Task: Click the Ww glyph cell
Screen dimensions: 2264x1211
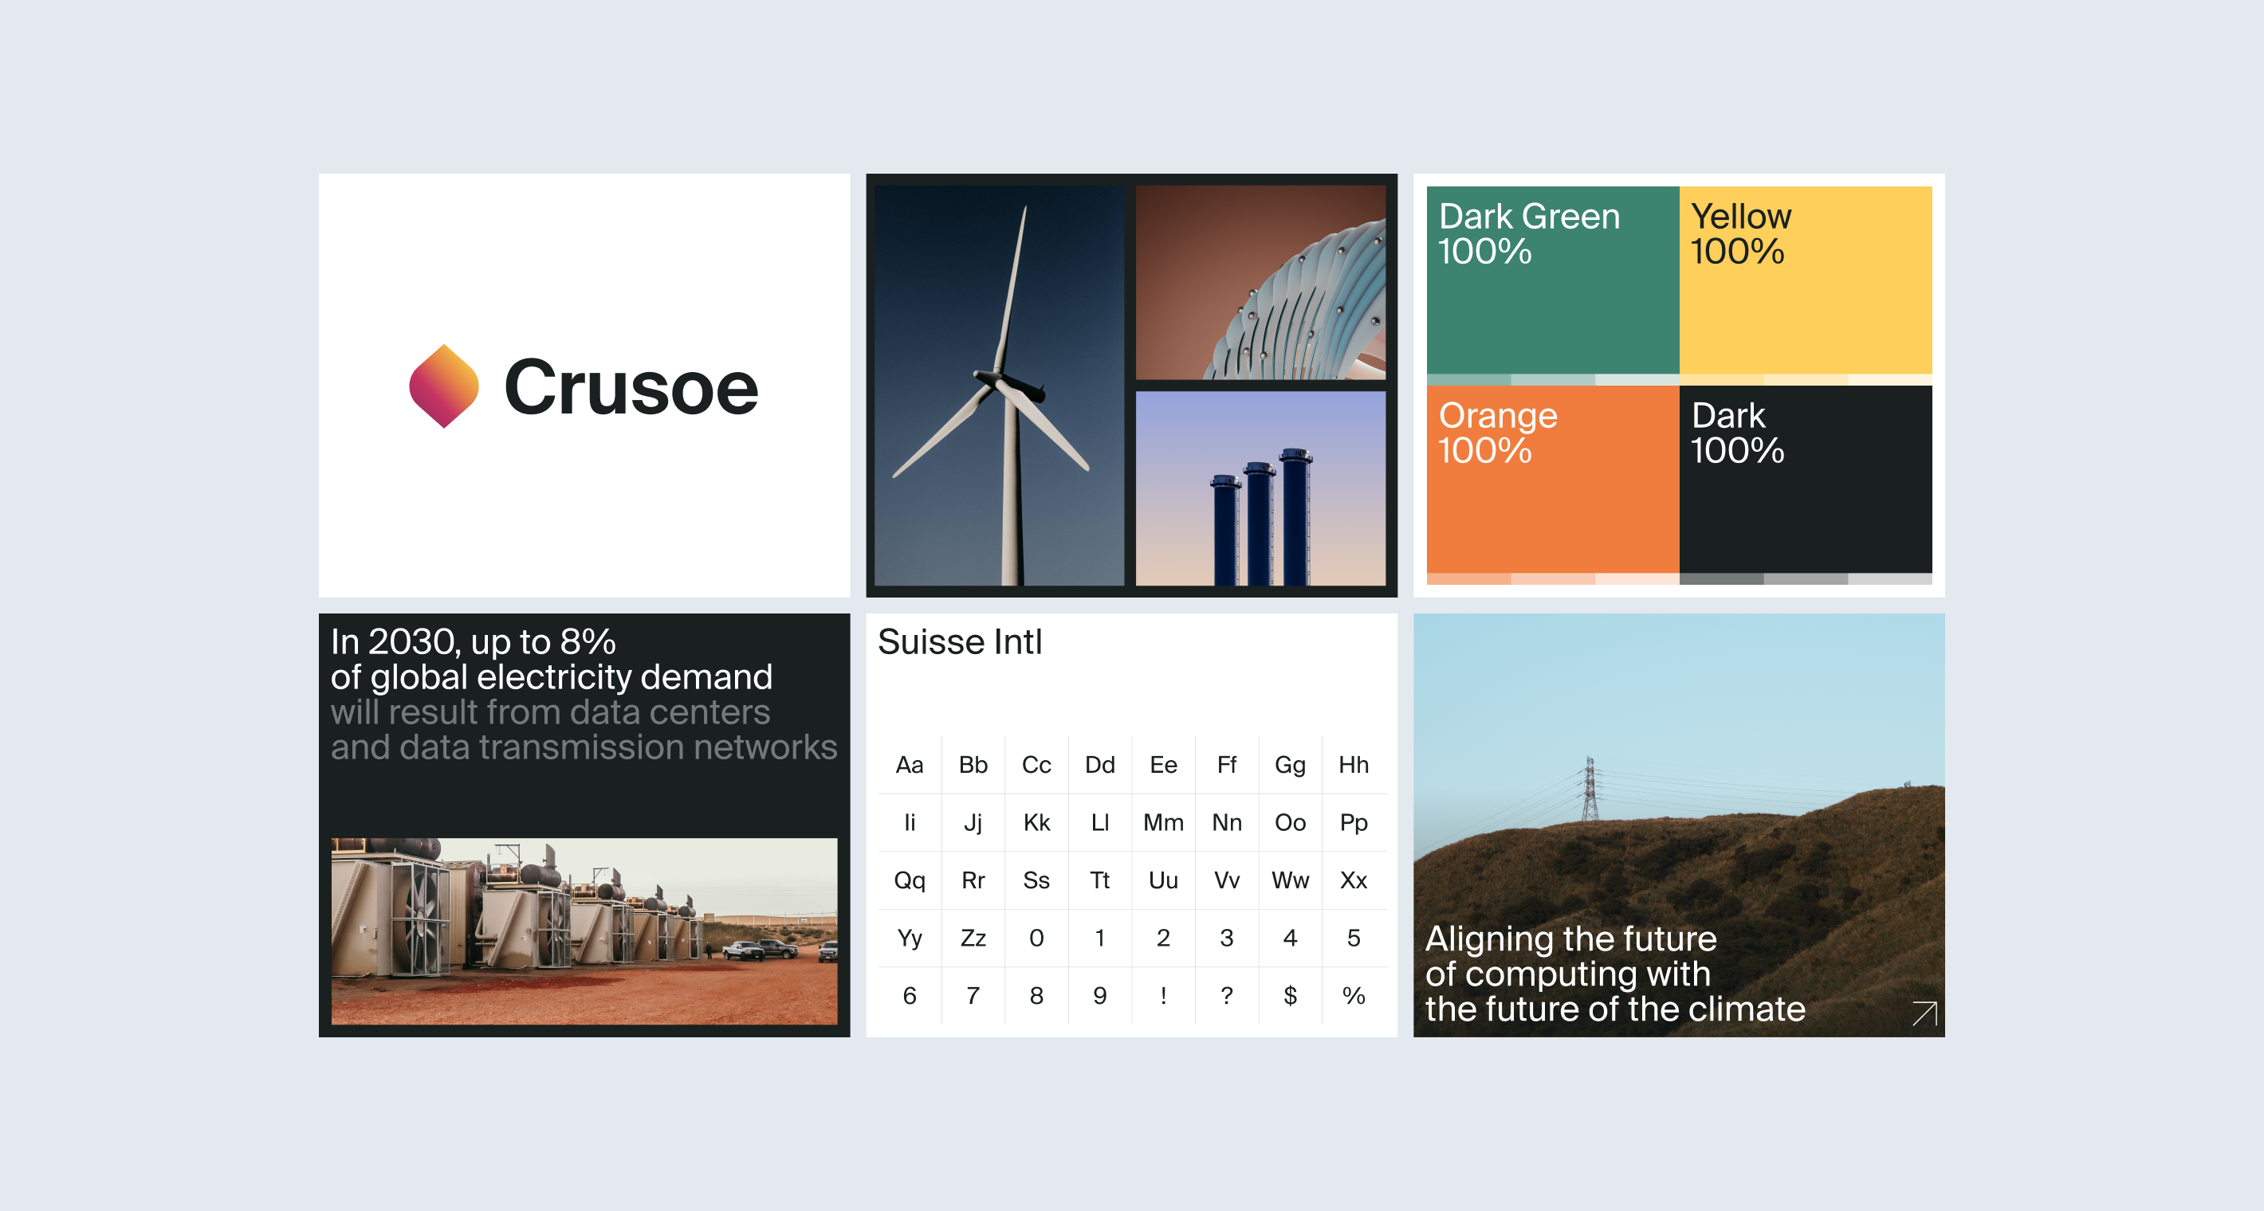Action: (1289, 880)
